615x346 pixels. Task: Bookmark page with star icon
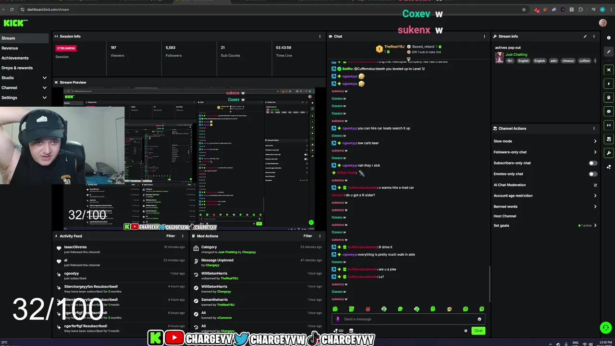(524, 9)
